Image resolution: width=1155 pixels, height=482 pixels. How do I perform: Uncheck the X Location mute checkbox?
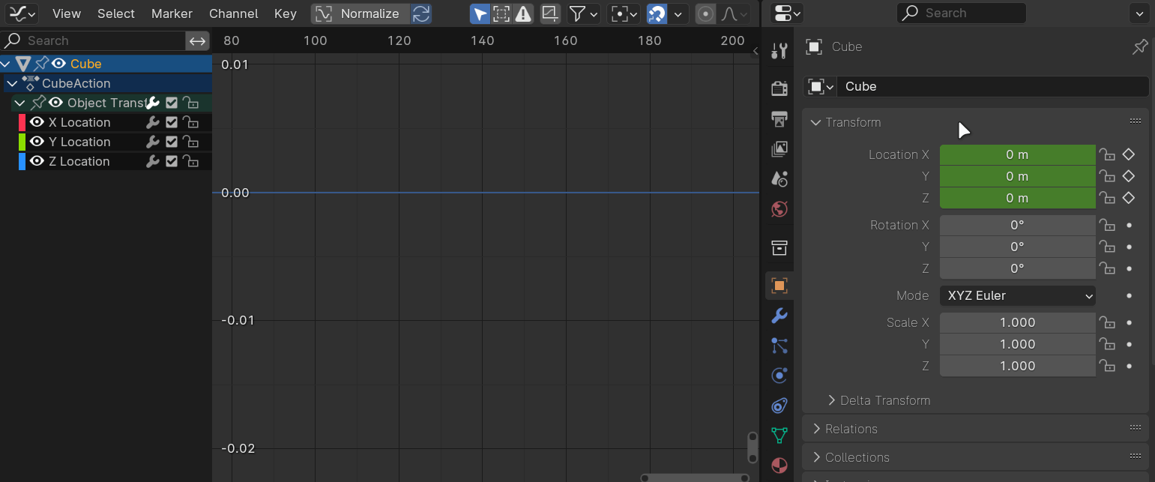point(172,122)
